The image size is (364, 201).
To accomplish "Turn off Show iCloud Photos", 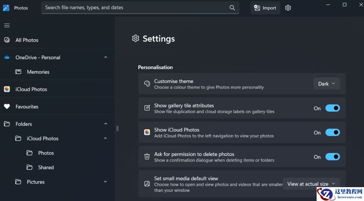I will 333,132.
